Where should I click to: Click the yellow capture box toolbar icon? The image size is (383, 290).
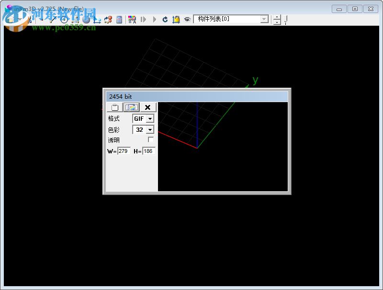176,20
